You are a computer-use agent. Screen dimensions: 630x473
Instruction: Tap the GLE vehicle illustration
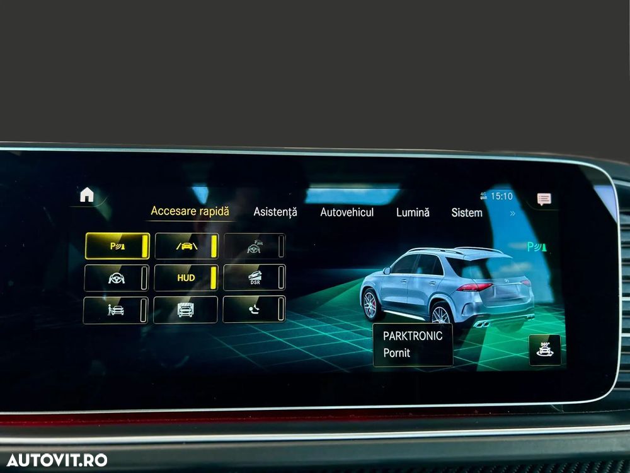point(447,286)
